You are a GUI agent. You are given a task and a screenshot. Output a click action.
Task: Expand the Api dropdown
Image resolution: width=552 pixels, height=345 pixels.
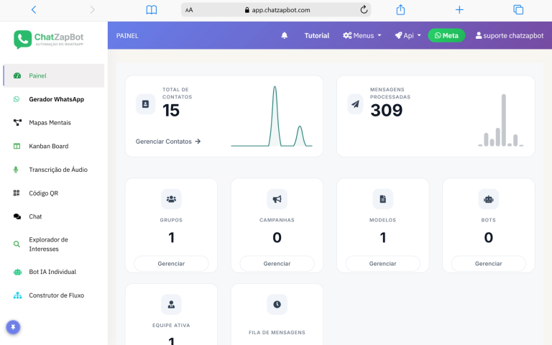point(408,35)
